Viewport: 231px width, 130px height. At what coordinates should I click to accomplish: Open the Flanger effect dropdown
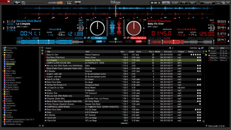[x=99, y=38]
